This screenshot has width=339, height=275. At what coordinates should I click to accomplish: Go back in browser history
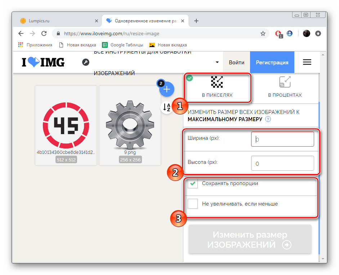(x=21, y=33)
